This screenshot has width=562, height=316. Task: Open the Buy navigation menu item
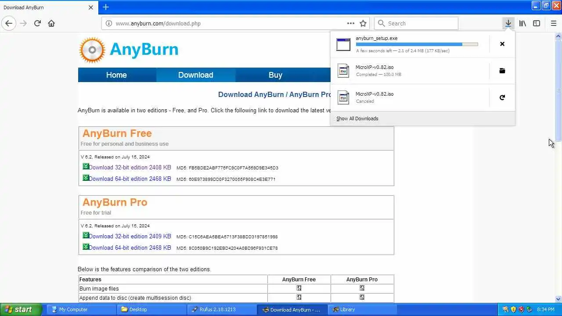coord(275,75)
